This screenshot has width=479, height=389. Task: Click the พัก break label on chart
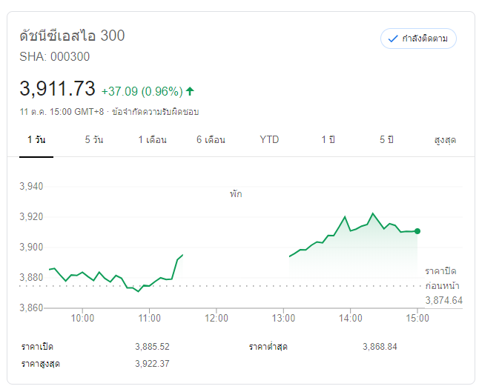point(236,194)
